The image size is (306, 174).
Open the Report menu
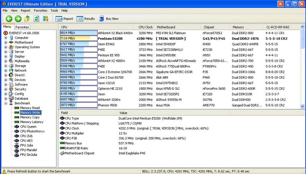click(x=26, y=11)
